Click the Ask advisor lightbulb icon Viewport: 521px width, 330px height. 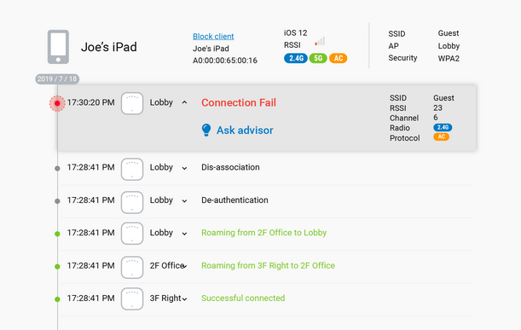(206, 130)
